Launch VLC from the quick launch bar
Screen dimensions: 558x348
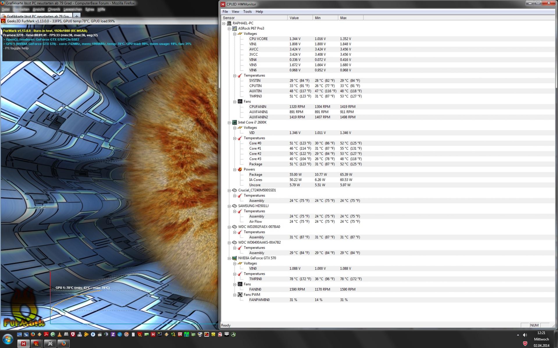(60, 334)
